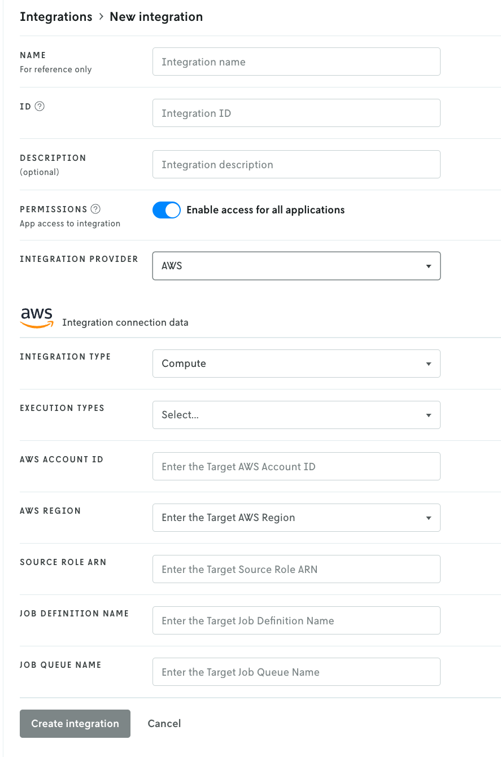Click the Integration description field
The height and width of the screenshot is (757, 501).
[297, 164]
